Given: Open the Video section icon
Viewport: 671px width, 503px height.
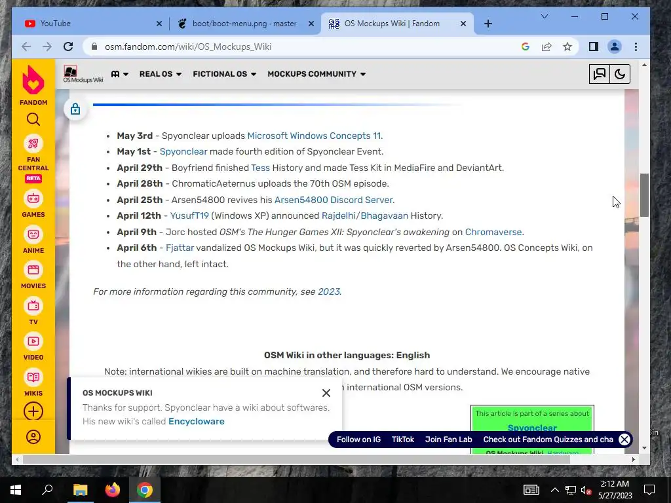Looking at the screenshot, I should (x=33, y=347).
